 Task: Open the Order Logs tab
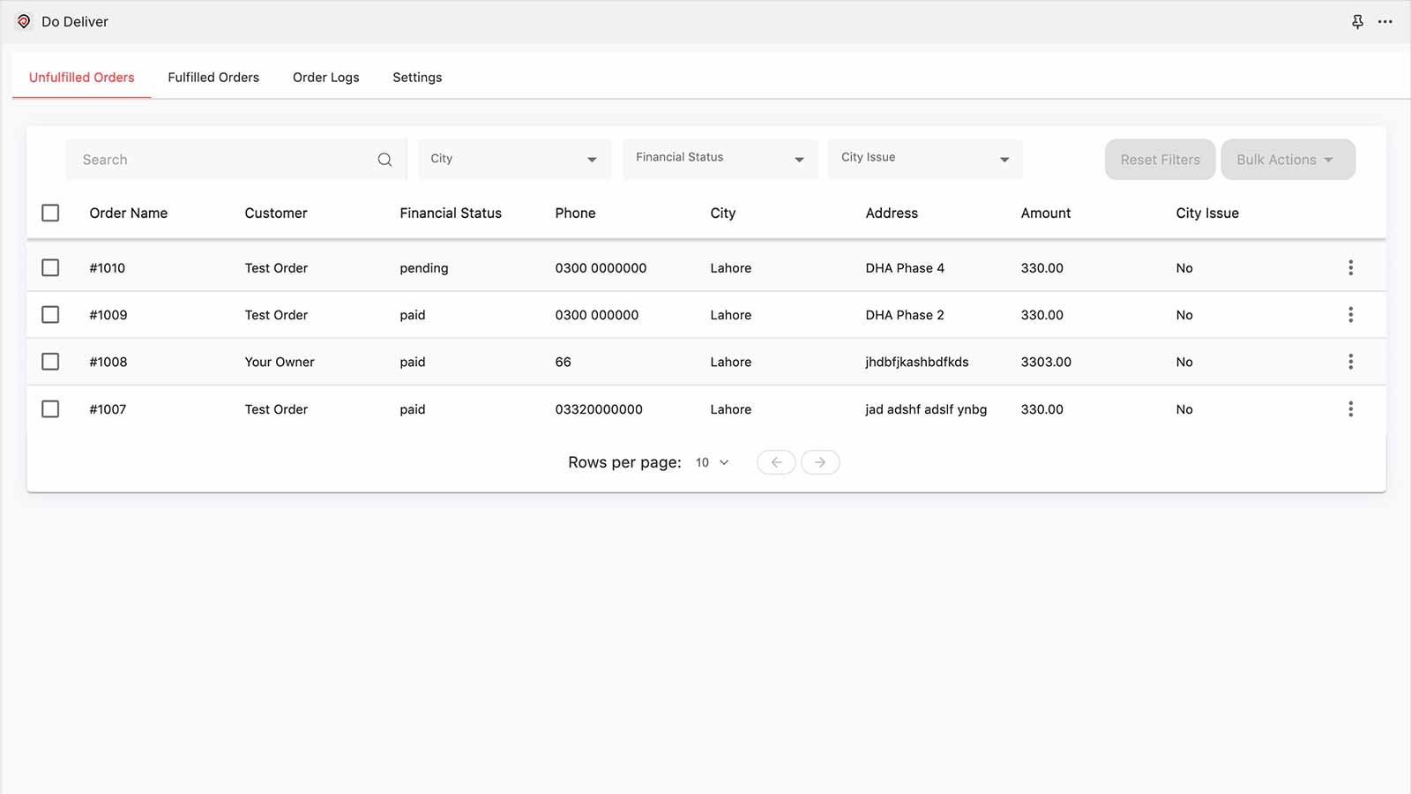325,78
